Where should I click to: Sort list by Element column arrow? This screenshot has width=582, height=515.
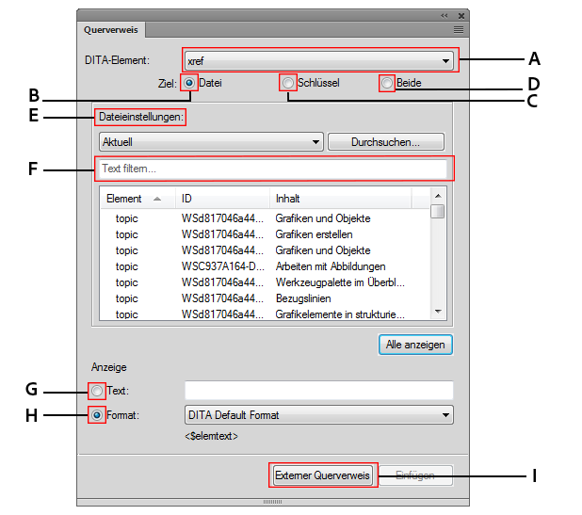pyautogui.click(x=156, y=199)
